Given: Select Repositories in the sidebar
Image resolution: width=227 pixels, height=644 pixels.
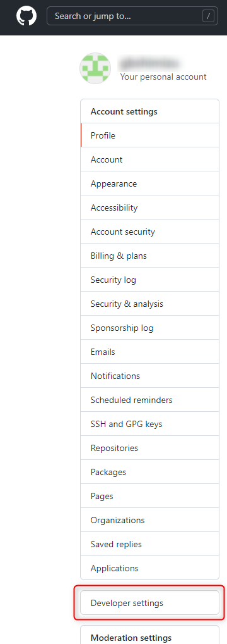Looking at the screenshot, I should 150,448.
